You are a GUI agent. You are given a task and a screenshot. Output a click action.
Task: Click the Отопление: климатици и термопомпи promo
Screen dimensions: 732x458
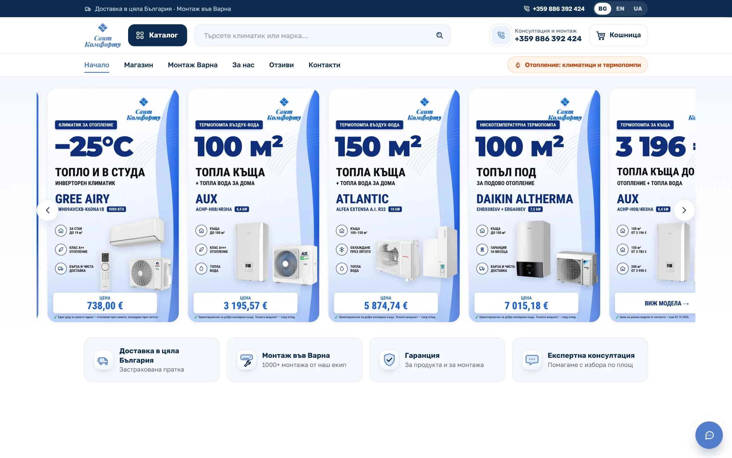pos(577,65)
